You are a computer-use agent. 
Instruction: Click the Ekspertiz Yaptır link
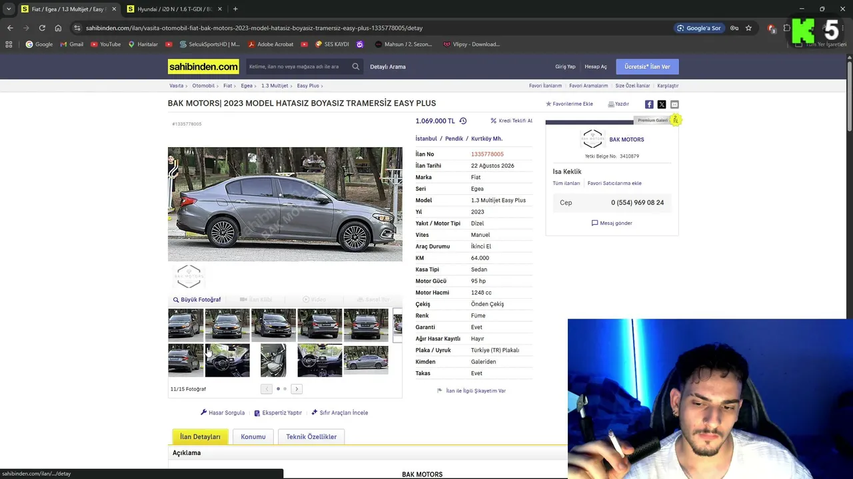278,413
